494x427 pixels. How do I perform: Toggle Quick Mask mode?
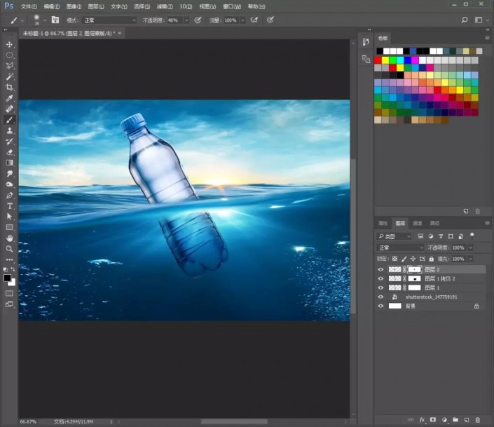[9, 294]
